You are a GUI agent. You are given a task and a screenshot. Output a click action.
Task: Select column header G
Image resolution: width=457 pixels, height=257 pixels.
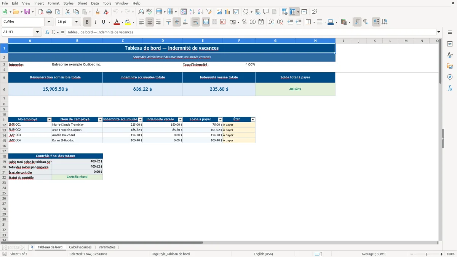[275, 41]
